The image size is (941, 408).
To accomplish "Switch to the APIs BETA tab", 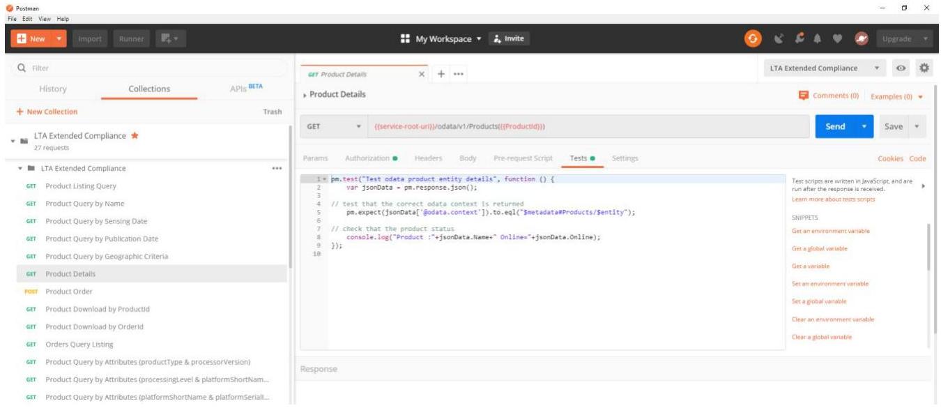I will pos(246,88).
